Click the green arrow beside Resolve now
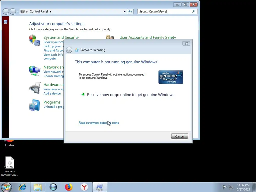 click(x=83, y=94)
